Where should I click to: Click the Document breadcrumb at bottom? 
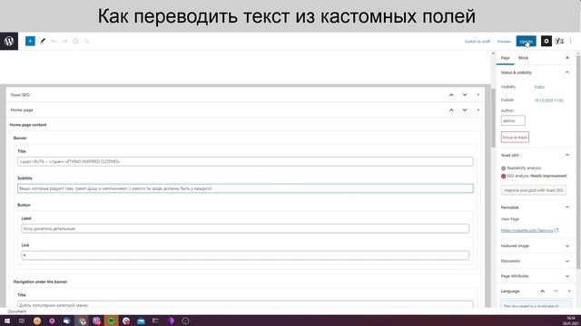click(x=16, y=312)
